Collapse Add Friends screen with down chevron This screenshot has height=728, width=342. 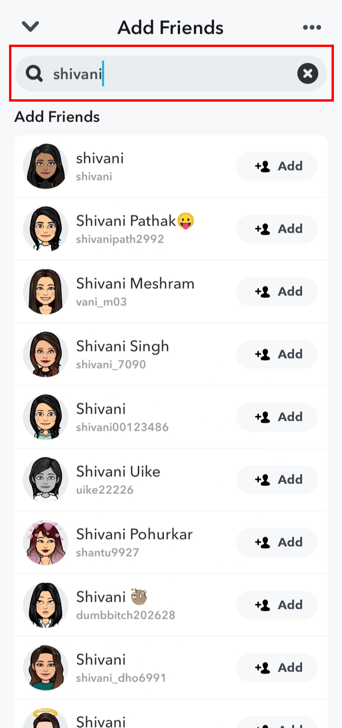point(30,27)
